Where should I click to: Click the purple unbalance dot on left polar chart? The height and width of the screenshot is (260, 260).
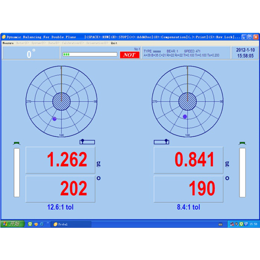[55, 119]
